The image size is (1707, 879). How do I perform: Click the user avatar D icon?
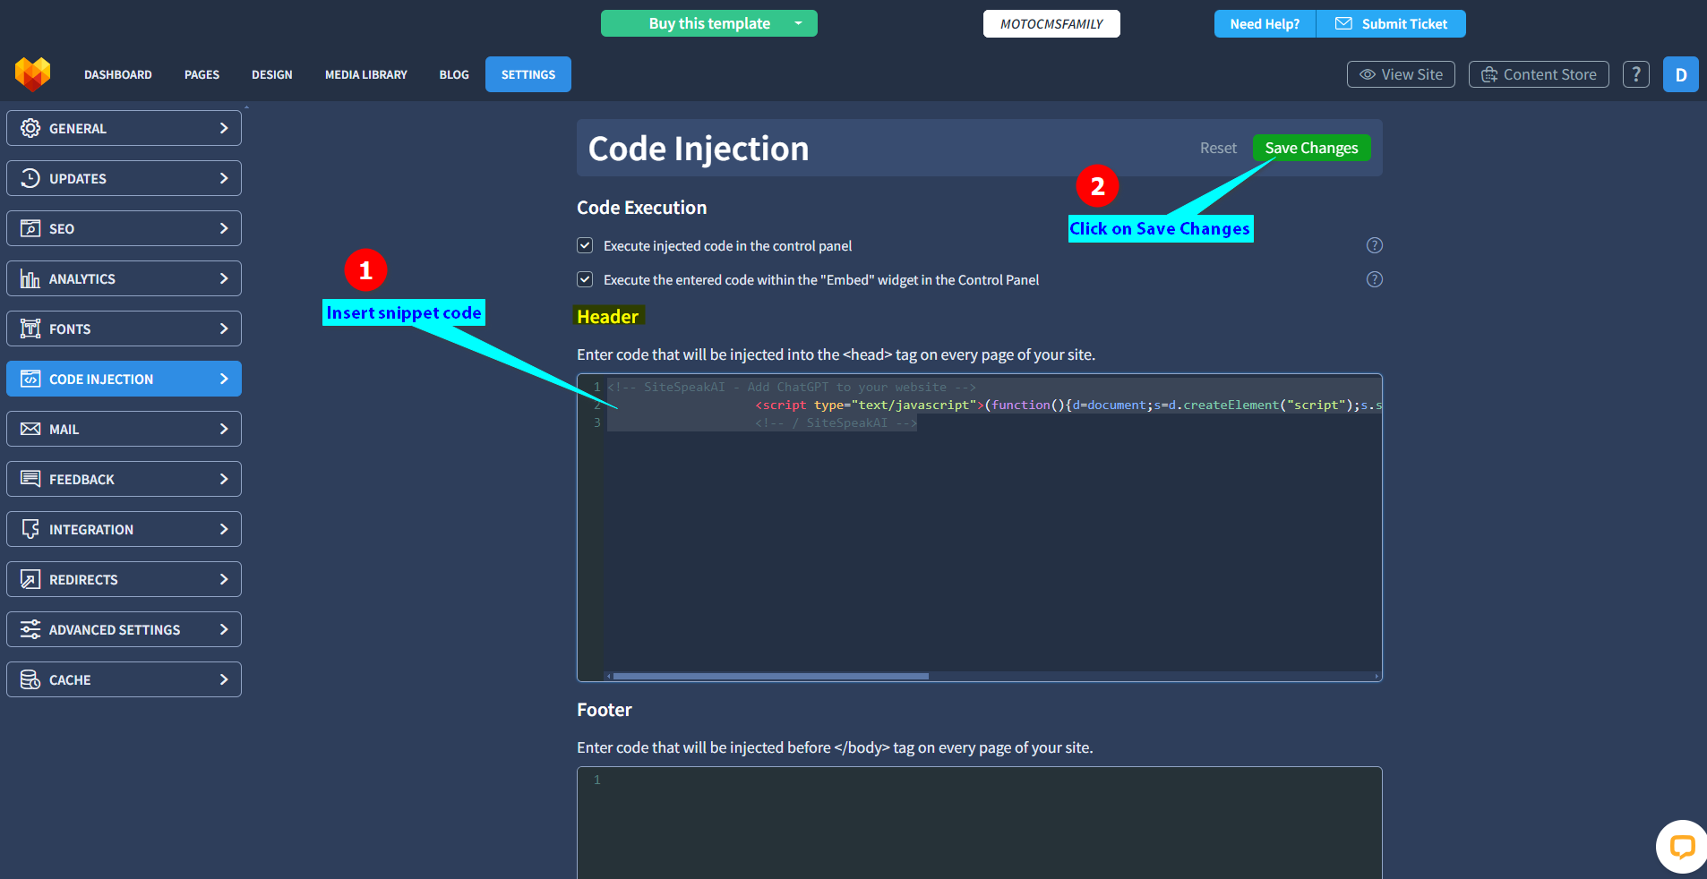click(1680, 74)
